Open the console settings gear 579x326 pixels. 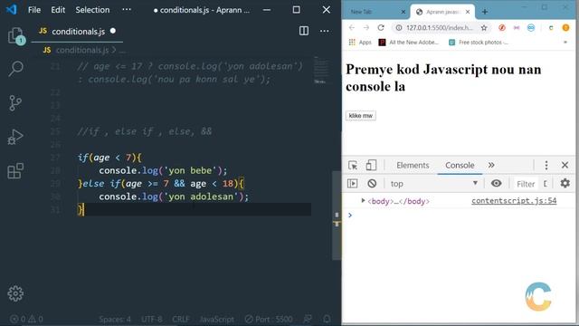(x=565, y=183)
